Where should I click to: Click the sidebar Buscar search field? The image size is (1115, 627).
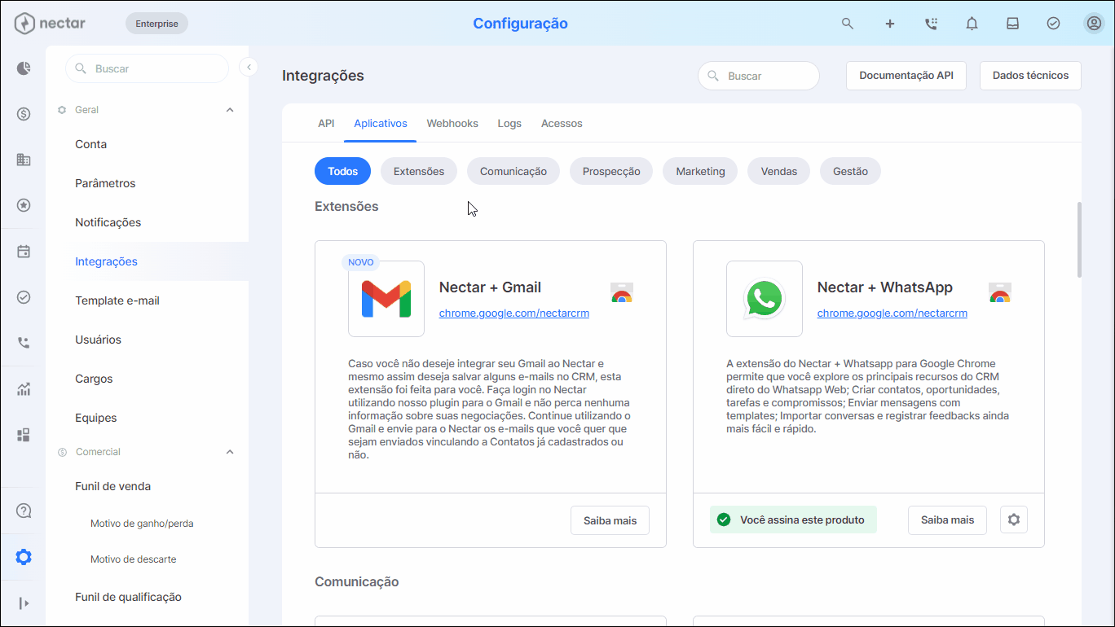(x=147, y=68)
